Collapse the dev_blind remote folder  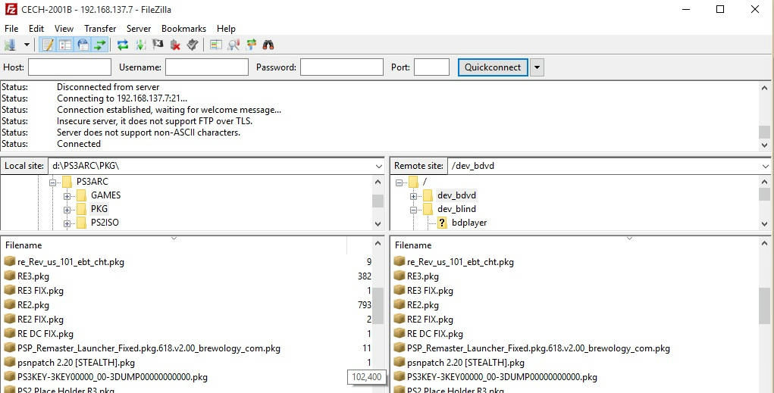tap(414, 210)
